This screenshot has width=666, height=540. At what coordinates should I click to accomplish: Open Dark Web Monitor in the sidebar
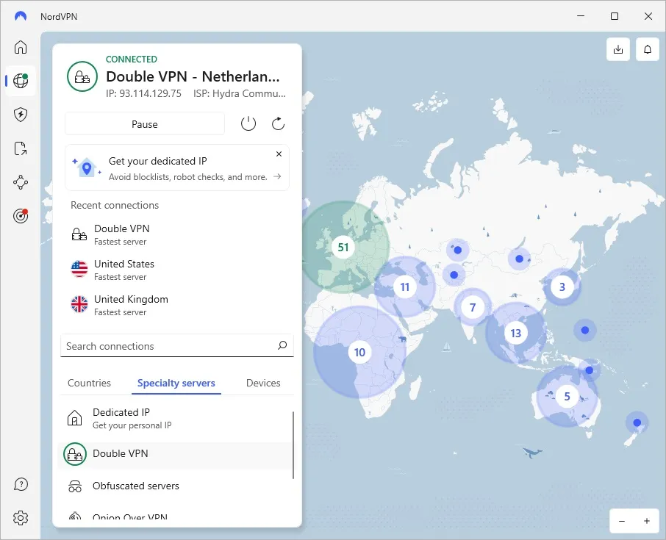(x=20, y=216)
